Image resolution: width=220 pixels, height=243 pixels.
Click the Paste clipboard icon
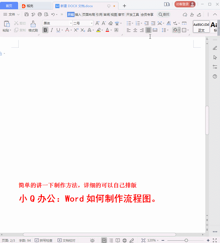[x=7, y=24]
